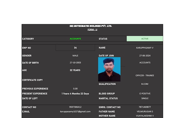Click the employee photo thumbnail
The height and width of the screenshot is (118, 176).
[x=109, y=69]
